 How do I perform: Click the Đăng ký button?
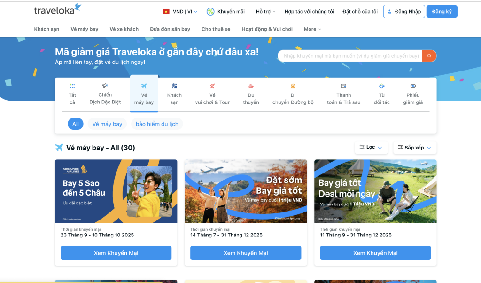(442, 12)
